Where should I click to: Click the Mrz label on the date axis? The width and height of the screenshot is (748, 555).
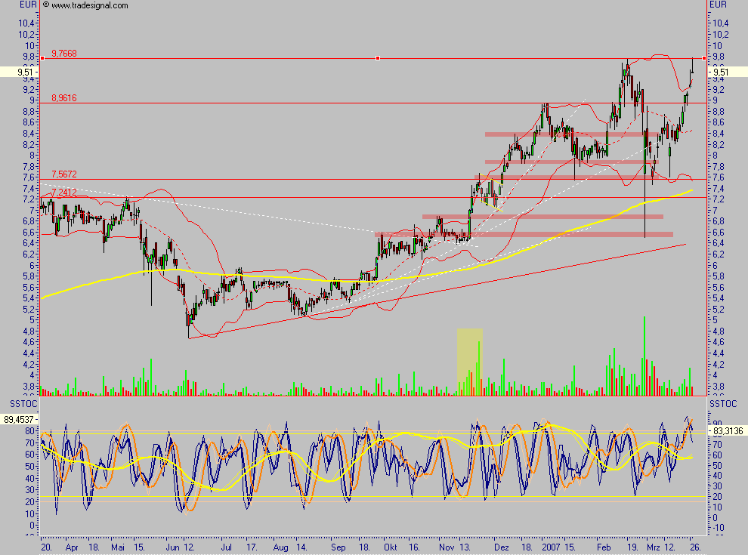(x=653, y=547)
